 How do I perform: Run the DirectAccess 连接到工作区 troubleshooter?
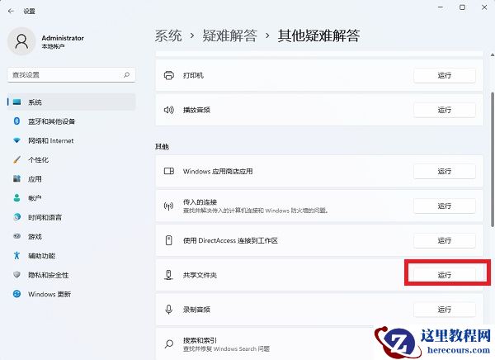tap(445, 240)
